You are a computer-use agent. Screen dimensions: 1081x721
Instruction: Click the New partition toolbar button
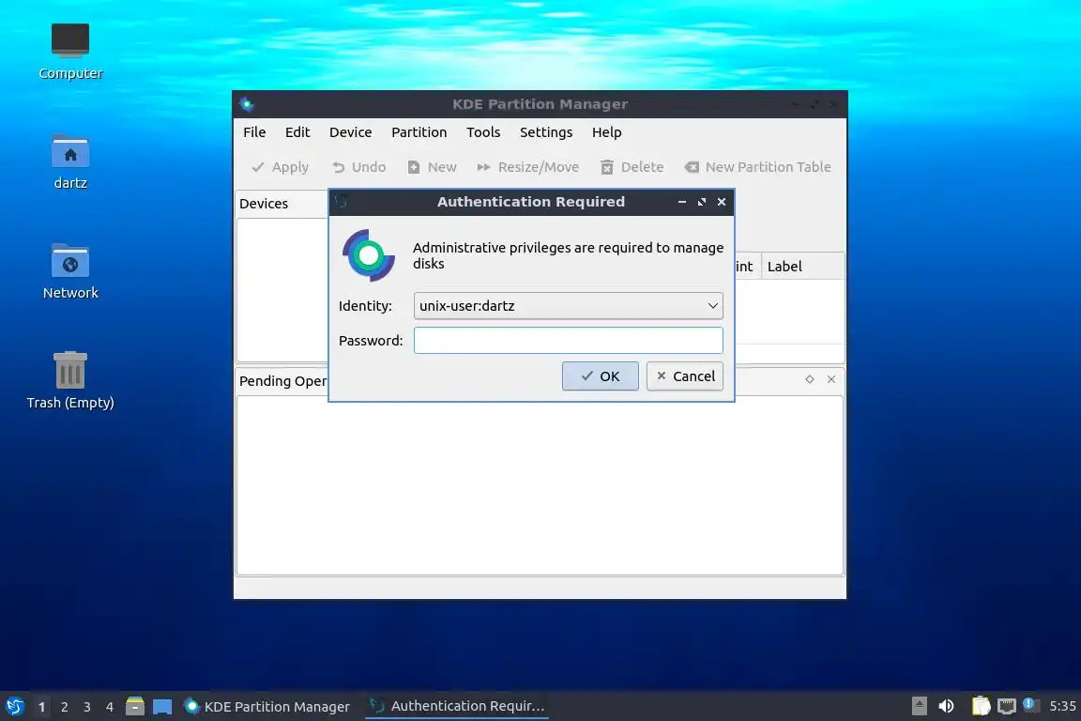pyautogui.click(x=433, y=167)
